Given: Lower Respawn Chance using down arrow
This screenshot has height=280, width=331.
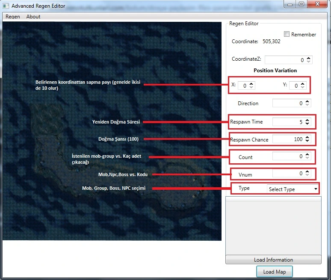Looking at the screenshot, I should [x=307, y=141].
